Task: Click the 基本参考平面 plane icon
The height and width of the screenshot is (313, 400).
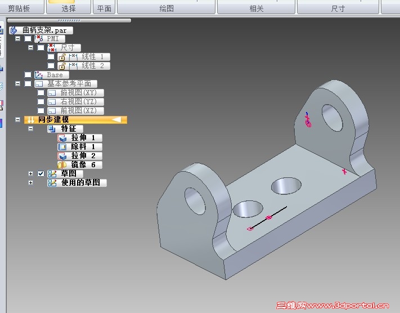Action: click(x=39, y=84)
